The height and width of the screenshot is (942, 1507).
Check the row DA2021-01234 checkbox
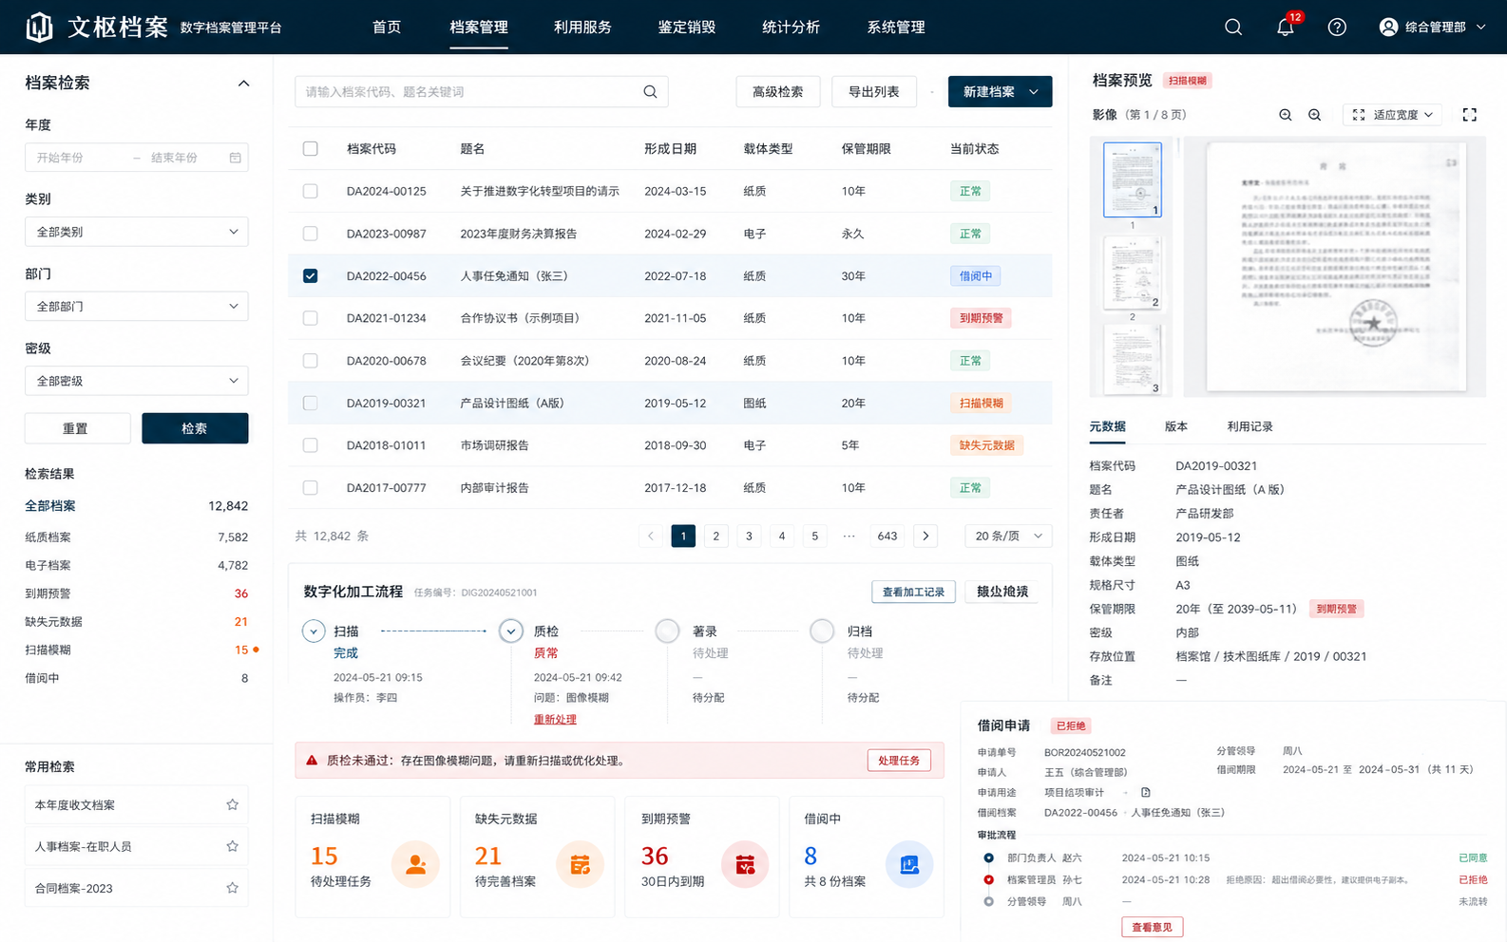coord(311,318)
